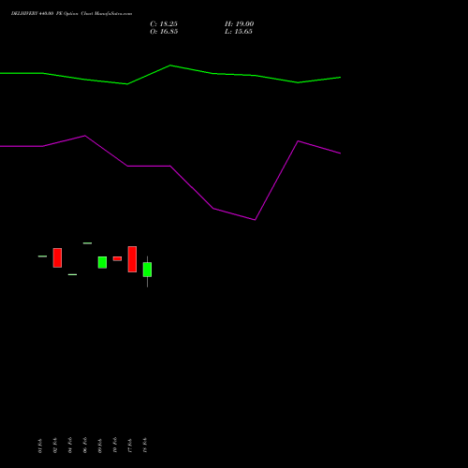The height and width of the screenshot is (468, 468).
Task: Click the 01 Feb date axis label
Action: point(40,446)
